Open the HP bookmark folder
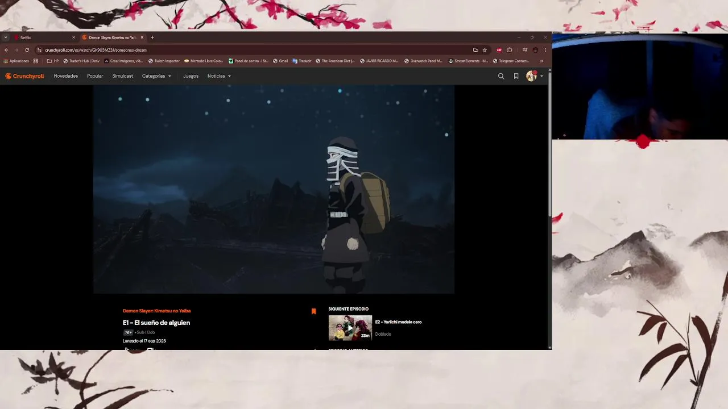Image resolution: width=728 pixels, height=409 pixels. 52,61
